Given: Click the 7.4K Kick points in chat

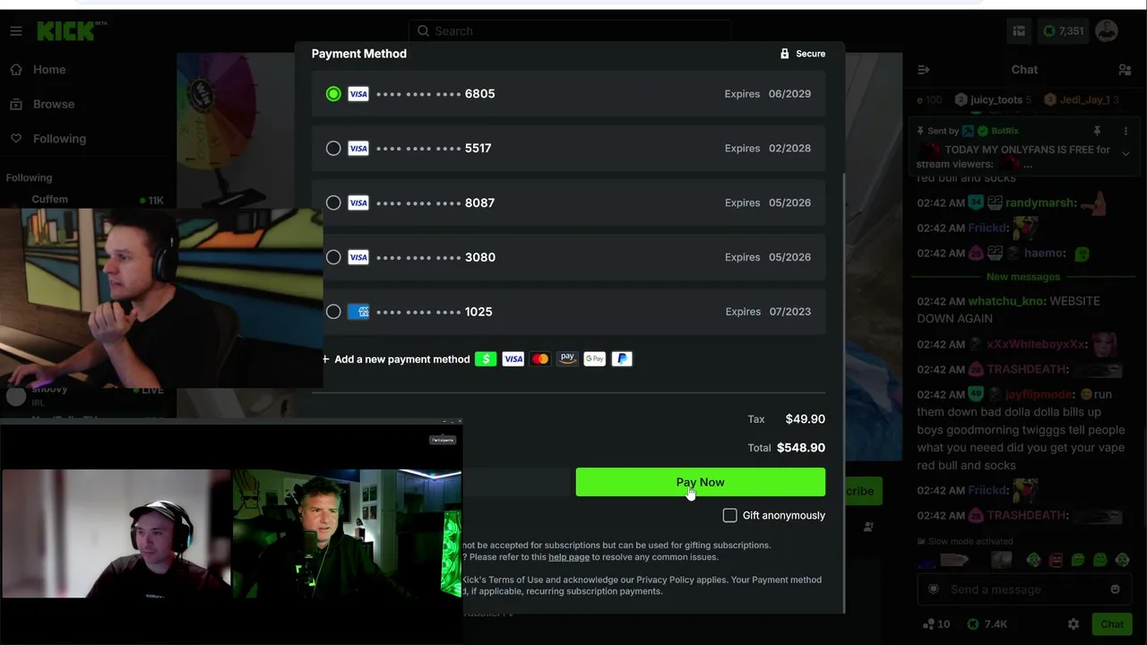Looking at the screenshot, I should [986, 624].
